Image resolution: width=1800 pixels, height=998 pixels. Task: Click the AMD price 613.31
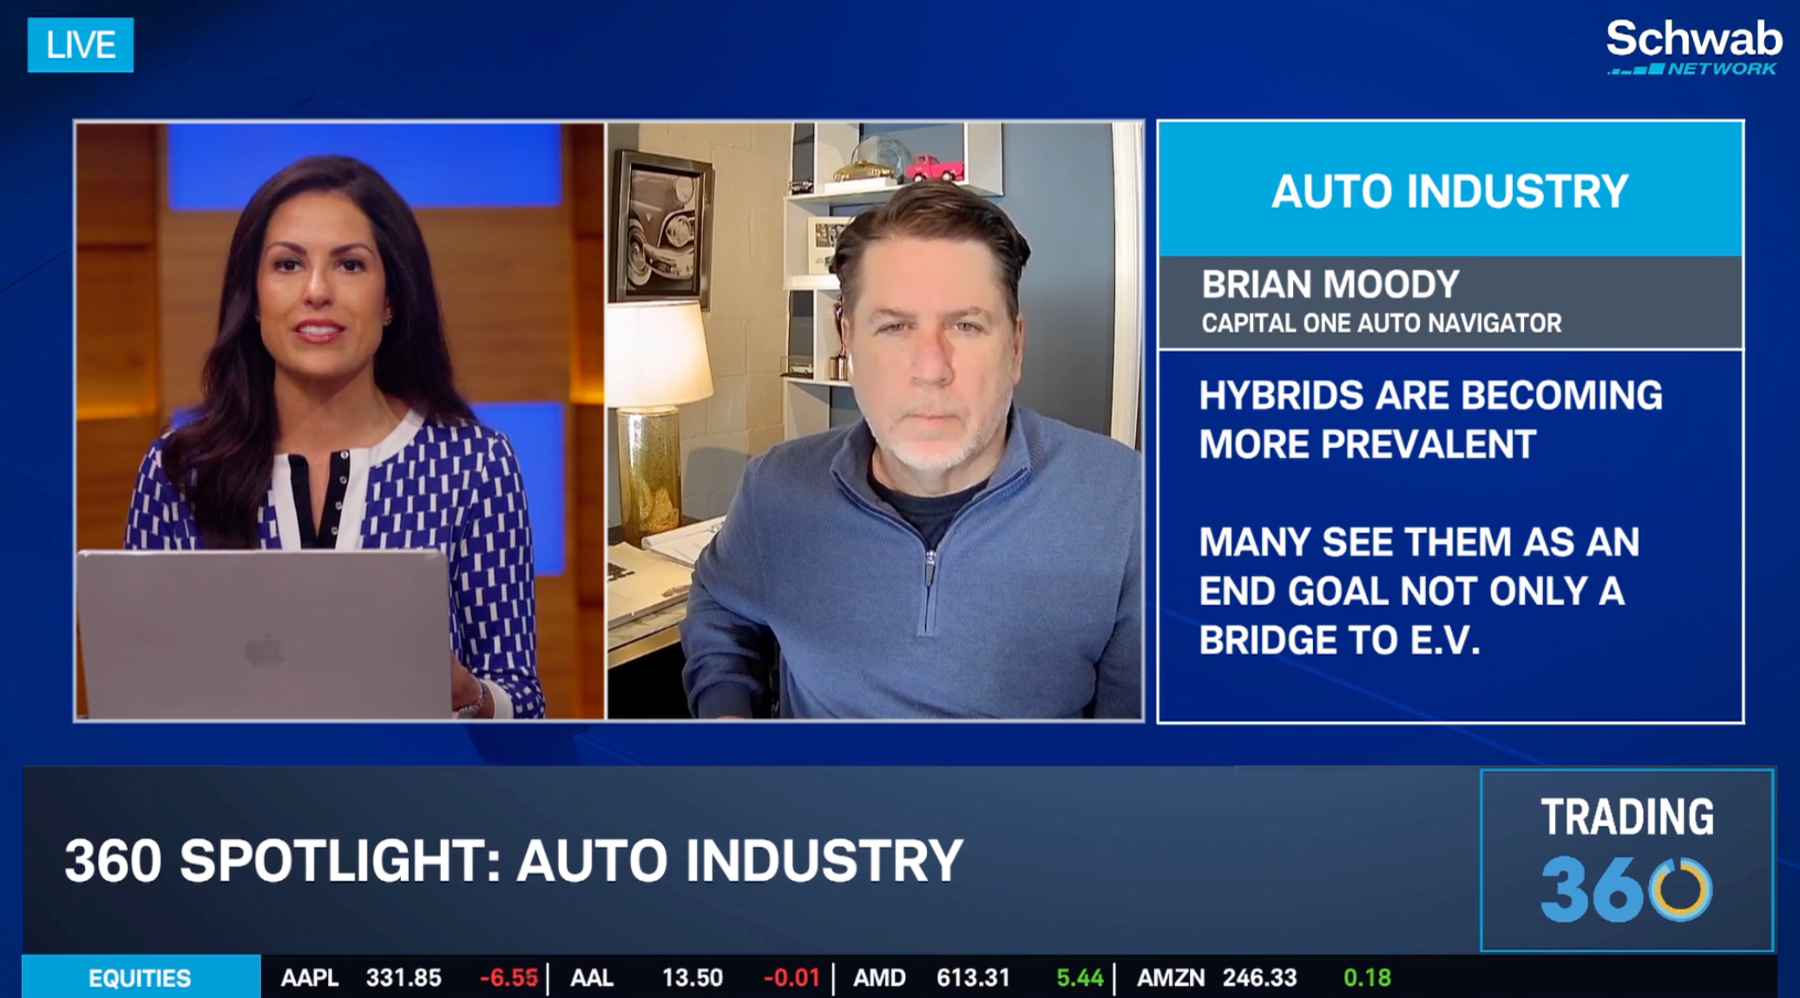[973, 978]
